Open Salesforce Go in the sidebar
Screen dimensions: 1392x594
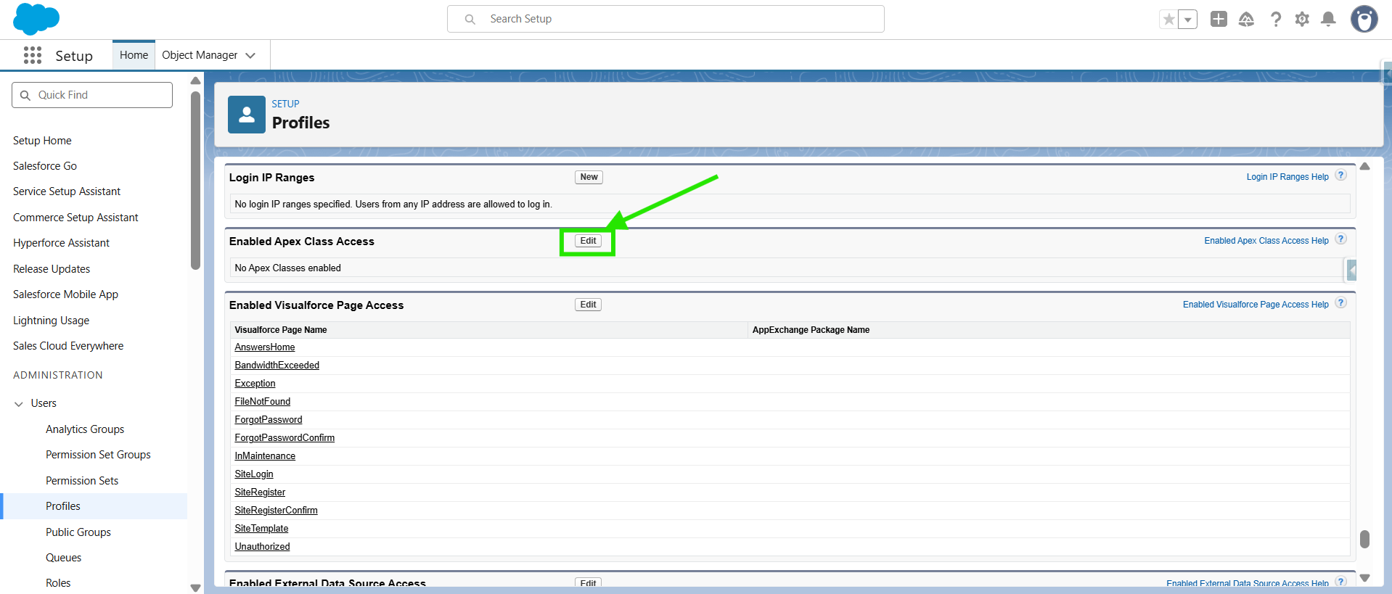click(x=45, y=166)
